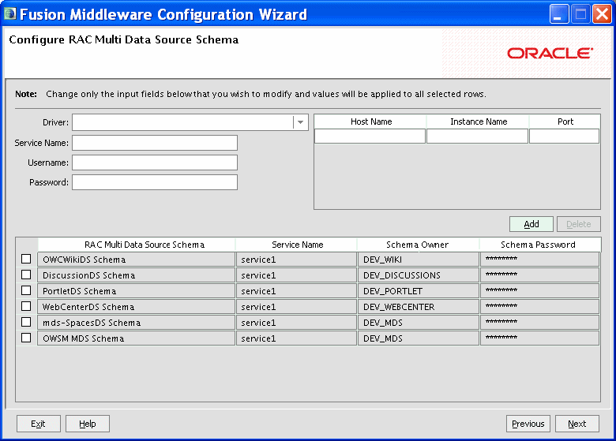Select the DiscussionDS Schema name cell

[x=136, y=275]
